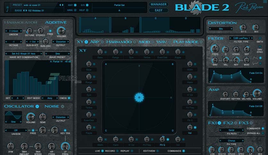
Task: Open the Wave Preset 'Sine' selector
Action: coord(57,53)
